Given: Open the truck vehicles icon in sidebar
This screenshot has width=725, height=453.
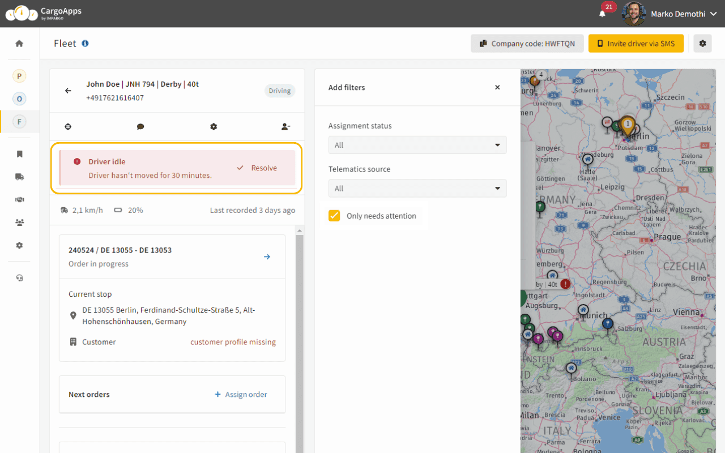Looking at the screenshot, I should (19, 177).
